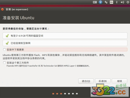Click green checkmark beside 已经连接到互联网

click(x=7, y=43)
